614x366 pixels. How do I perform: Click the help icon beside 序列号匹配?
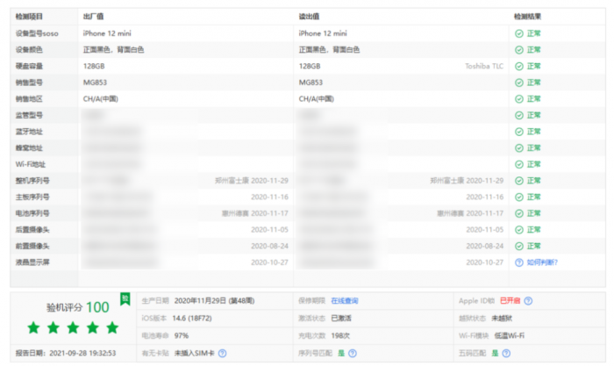(353, 354)
